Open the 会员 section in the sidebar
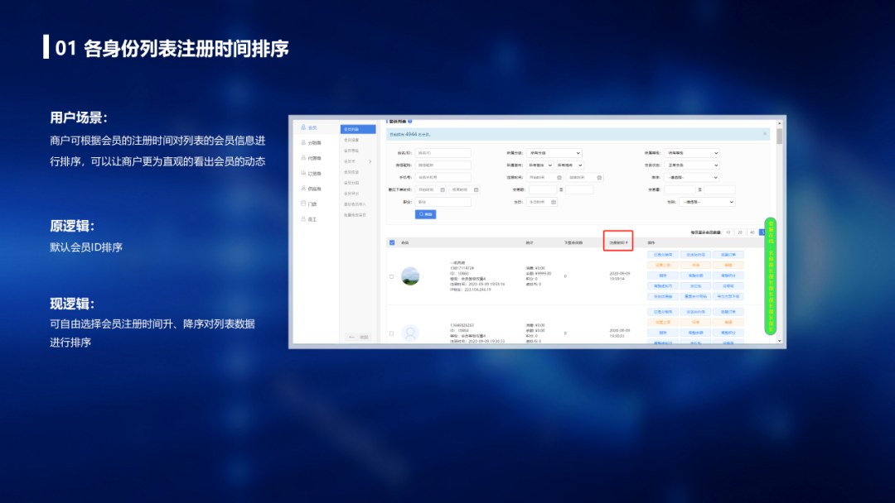895x503 pixels. pos(312,128)
